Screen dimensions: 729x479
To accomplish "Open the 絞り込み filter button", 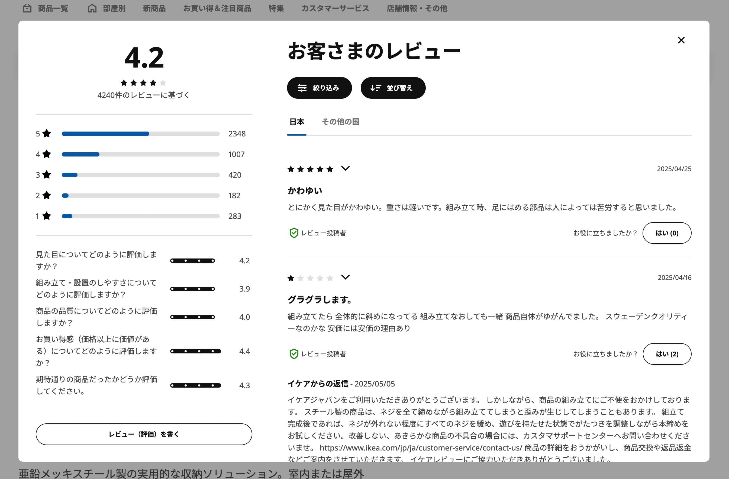I will [x=319, y=88].
